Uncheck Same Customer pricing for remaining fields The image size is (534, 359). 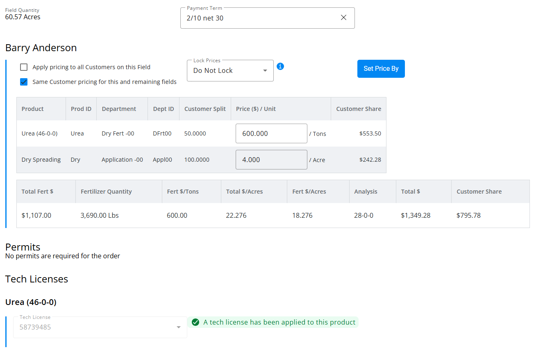point(24,82)
